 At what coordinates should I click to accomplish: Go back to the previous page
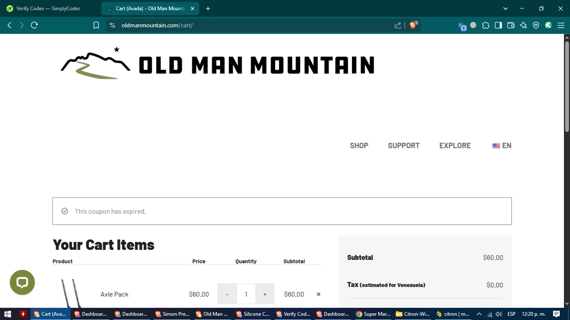[x=9, y=25]
